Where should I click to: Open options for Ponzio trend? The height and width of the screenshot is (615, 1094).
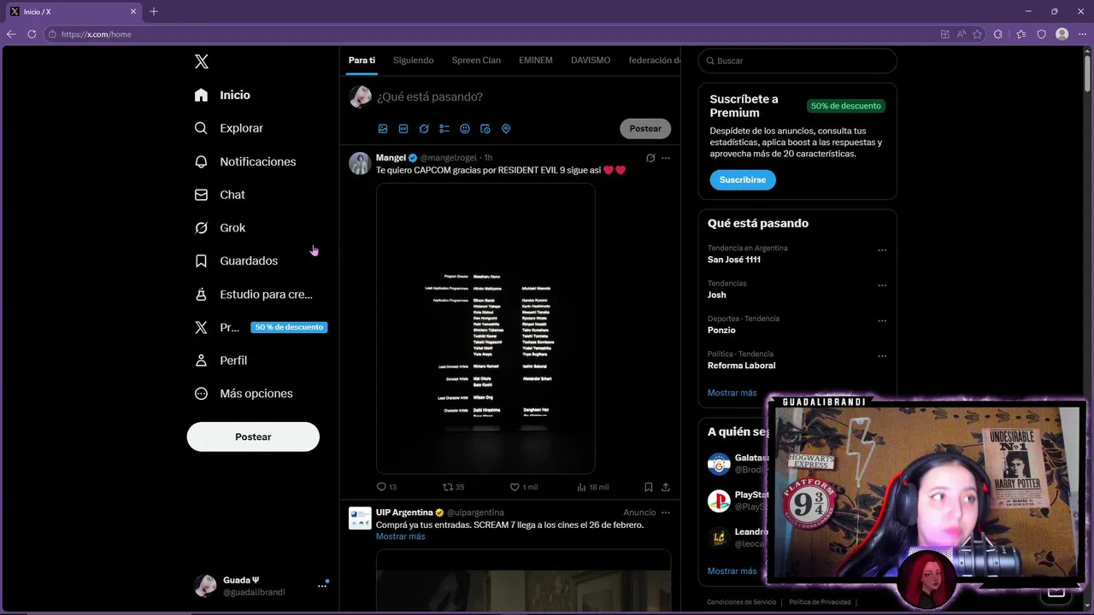click(x=882, y=321)
